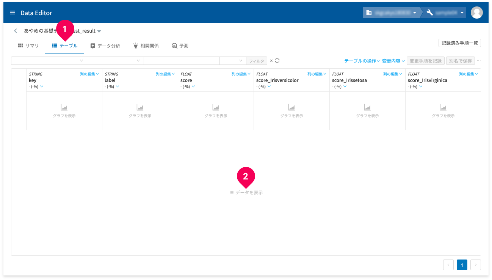Click the organization building icon

(368, 13)
